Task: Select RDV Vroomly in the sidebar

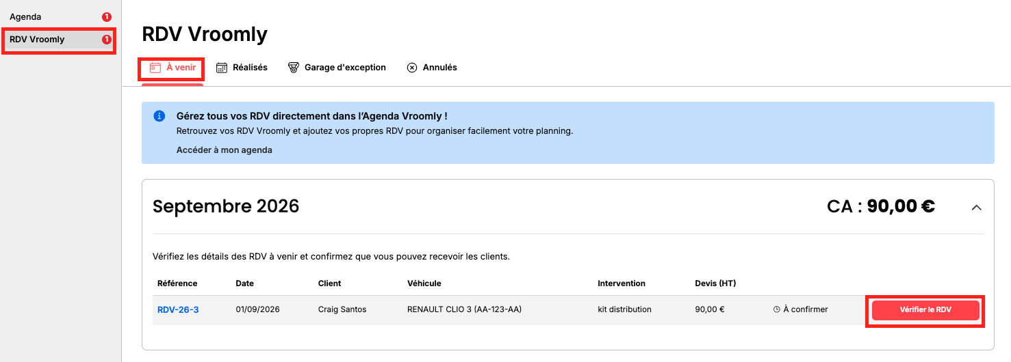Action: pyautogui.click(x=58, y=40)
